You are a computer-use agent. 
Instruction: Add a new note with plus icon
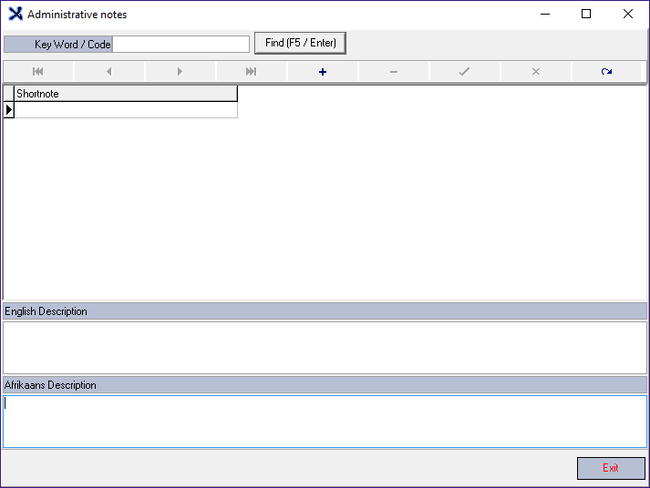323,72
